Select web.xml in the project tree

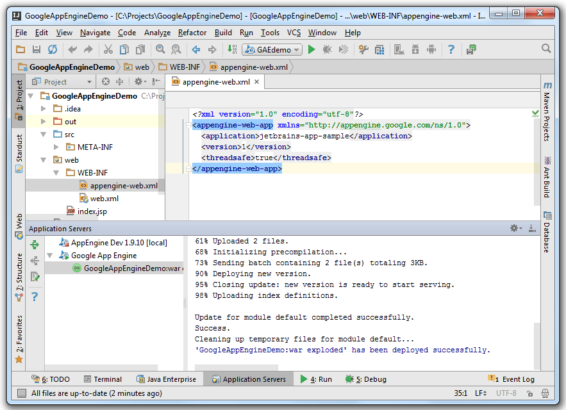[104, 199]
